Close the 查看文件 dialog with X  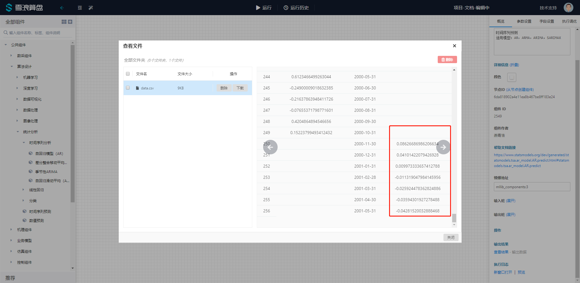[454, 46]
